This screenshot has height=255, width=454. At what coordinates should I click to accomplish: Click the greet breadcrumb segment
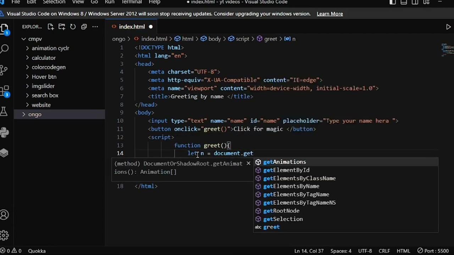[x=267, y=39]
